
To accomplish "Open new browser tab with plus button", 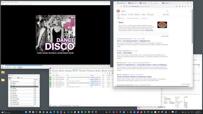I will pyautogui.click(x=174, y=3).
